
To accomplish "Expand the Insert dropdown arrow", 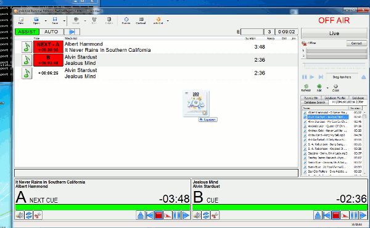I will click(x=85, y=21).
